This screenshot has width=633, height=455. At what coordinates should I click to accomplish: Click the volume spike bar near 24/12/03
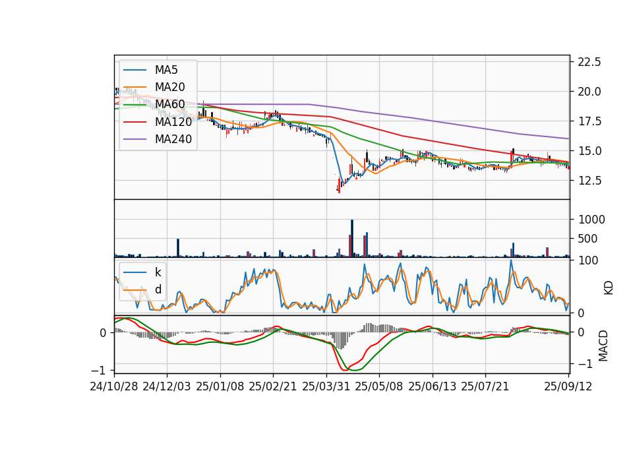pyautogui.click(x=178, y=248)
